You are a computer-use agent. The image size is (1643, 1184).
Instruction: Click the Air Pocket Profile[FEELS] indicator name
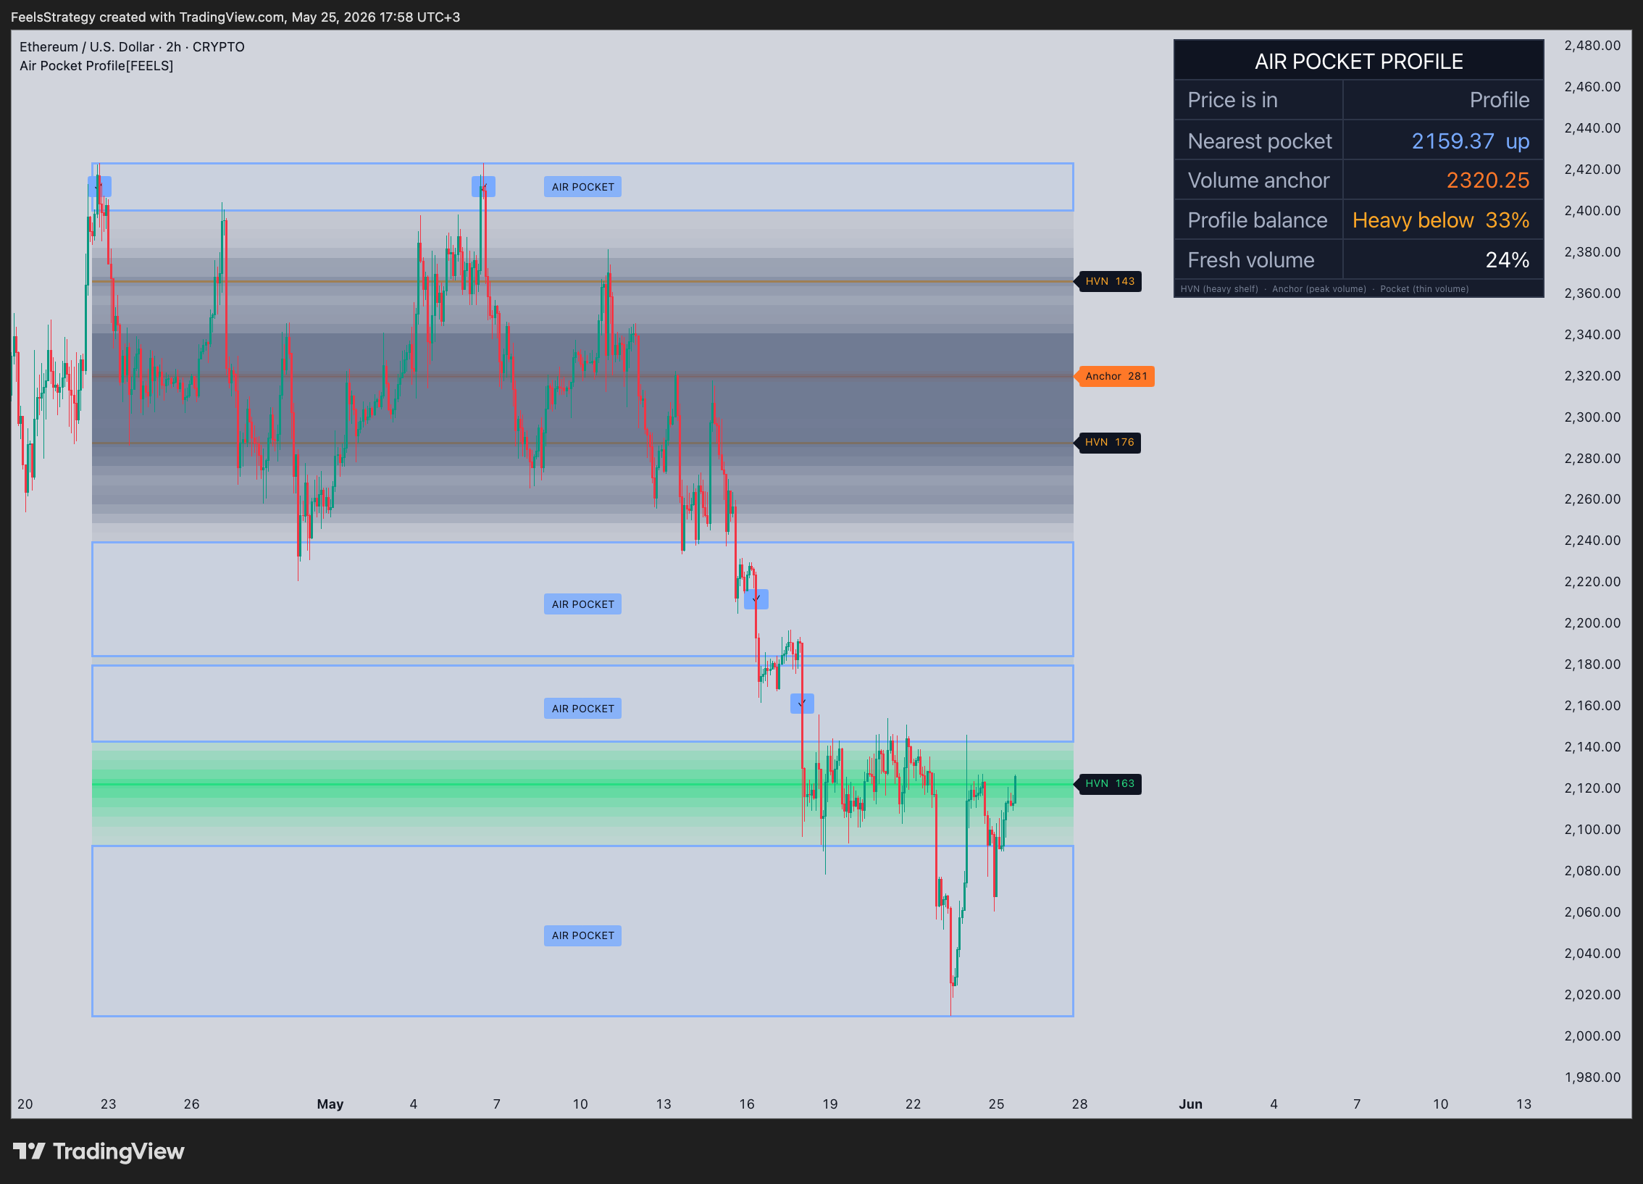click(x=96, y=66)
